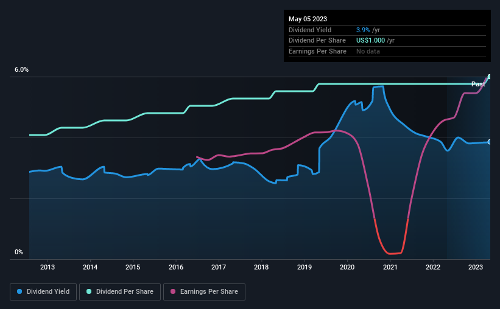Viewport: 500px width, 309px height.
Task: Click the 0% y-axis label
Action: (19, 252)
